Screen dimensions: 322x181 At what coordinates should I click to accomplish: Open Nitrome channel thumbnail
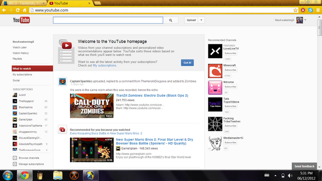215,87
